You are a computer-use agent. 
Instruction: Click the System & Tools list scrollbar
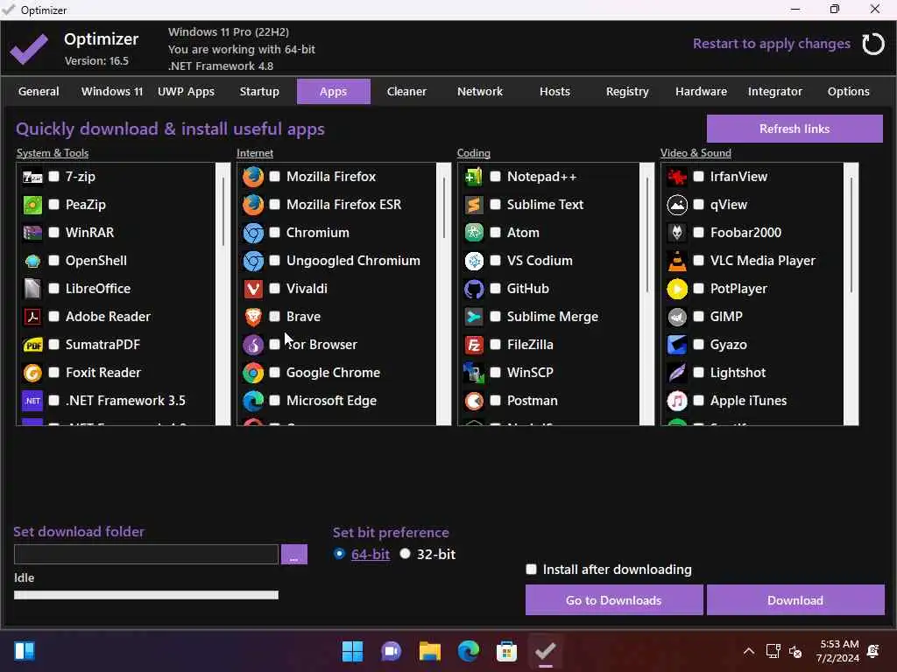223,294
